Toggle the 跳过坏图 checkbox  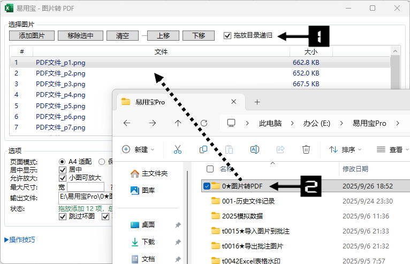(63, 216)
